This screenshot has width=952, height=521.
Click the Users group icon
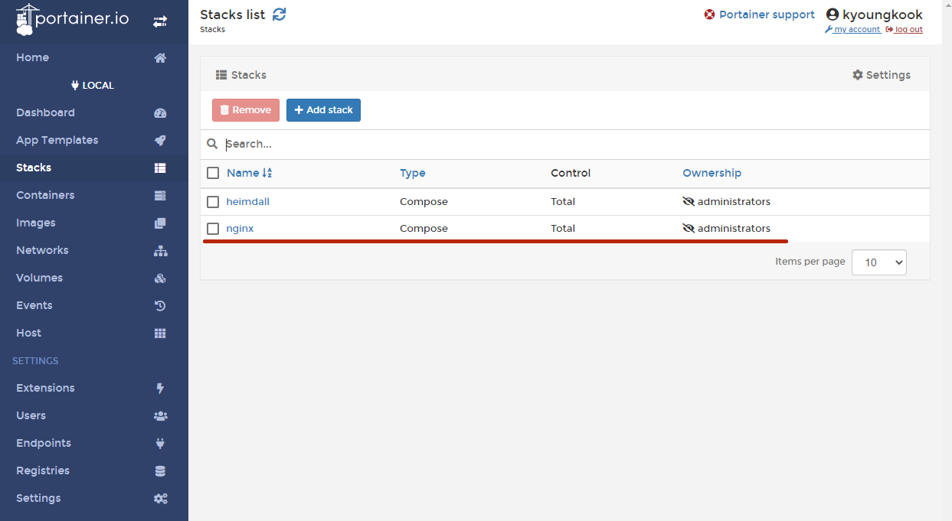click(160, 416)
